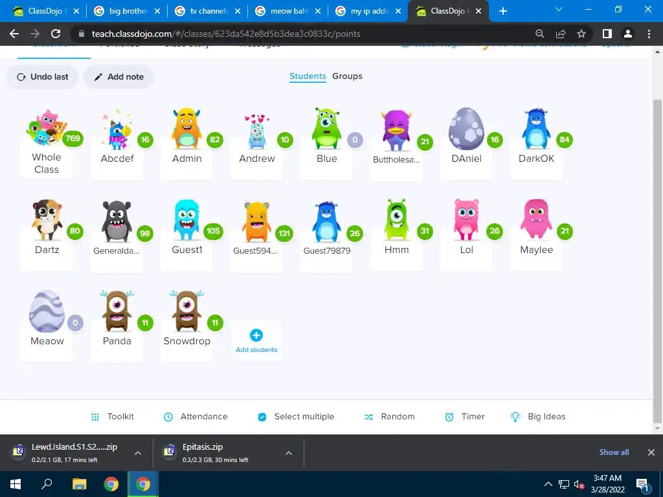Open the Meaow egg avatar
The width and height of the screenshot is (663, 497).
coord(47,311)
